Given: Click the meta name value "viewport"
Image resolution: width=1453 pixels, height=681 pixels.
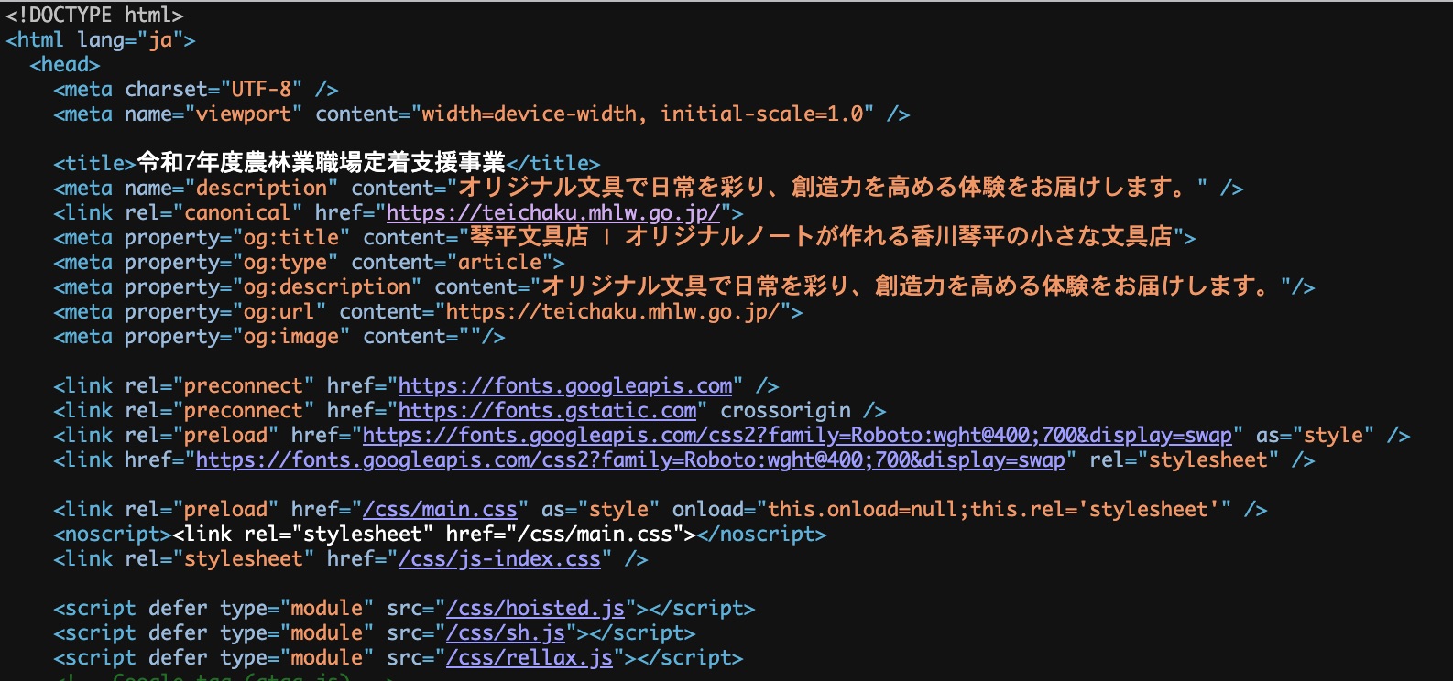Looking at the screenshot, I should pyautogui.click(x=244, y=114).
